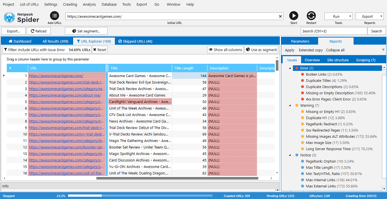Click the Add URLs list icon
This screenshot has width=387, height=199.
pyautogui.click(x=55, y=16)
